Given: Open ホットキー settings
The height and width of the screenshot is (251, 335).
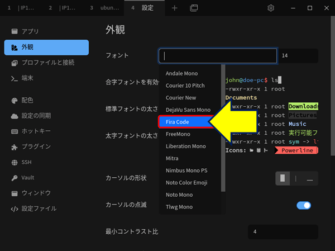Looking at the screenshot, I should [46, 131].
